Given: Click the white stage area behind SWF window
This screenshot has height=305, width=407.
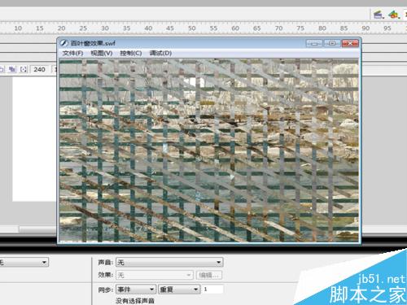Looking at the screenshot, I should click(34, 139).
